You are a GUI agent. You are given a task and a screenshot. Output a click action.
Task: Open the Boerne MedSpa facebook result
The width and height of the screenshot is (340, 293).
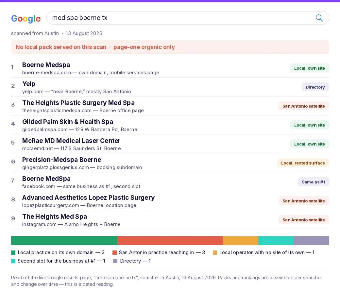tap(46, 179)
